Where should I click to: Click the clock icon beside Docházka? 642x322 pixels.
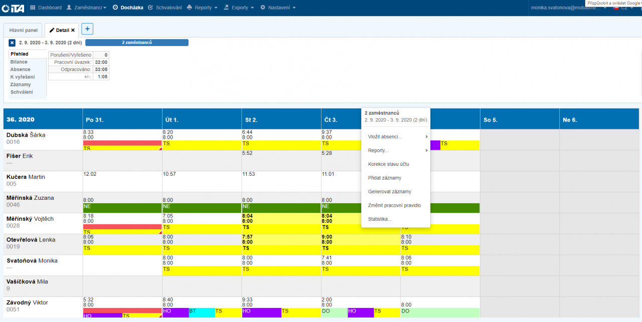click(115, 8)
